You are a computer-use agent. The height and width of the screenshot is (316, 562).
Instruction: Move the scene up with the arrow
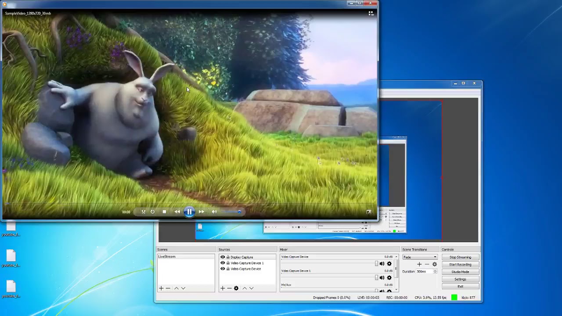point(177,288)
